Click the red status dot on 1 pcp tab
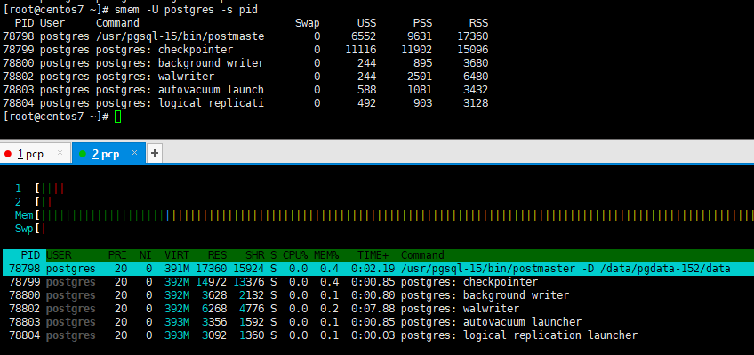The height and width of the screenshot is (355, 754). point(8,154)
